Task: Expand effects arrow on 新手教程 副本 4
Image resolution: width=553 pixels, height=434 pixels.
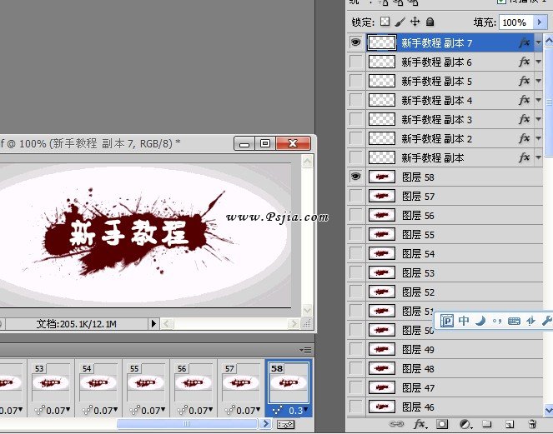Action: tap(538, 100)
